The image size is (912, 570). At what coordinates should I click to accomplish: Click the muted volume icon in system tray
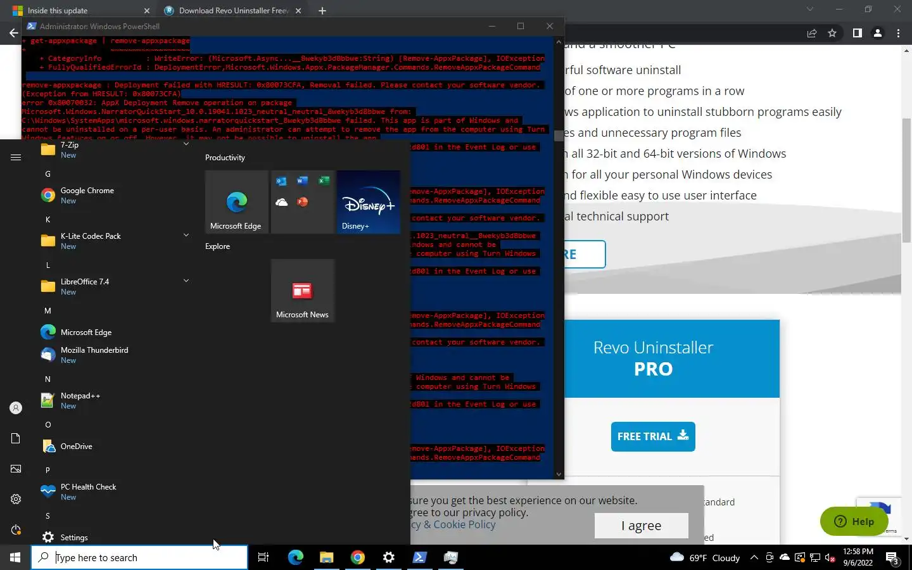(830, 557)
